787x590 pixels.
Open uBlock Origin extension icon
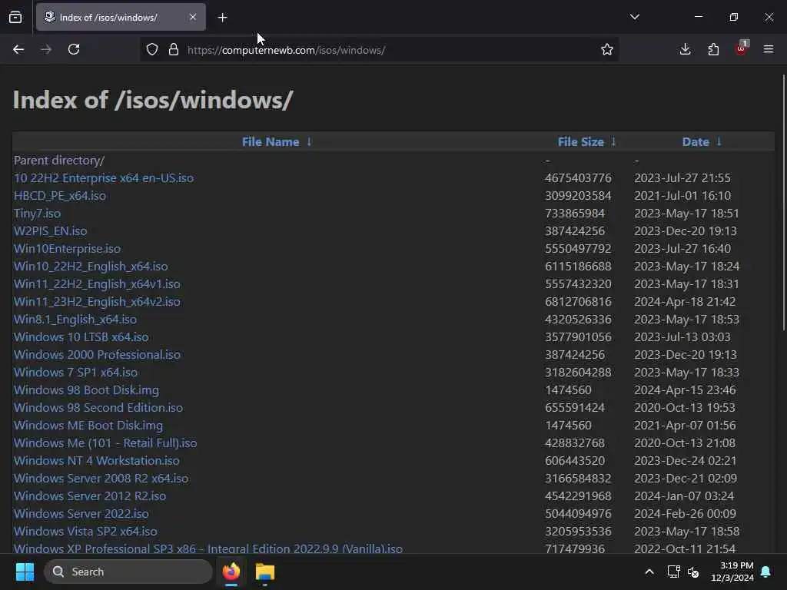[742, 48]
